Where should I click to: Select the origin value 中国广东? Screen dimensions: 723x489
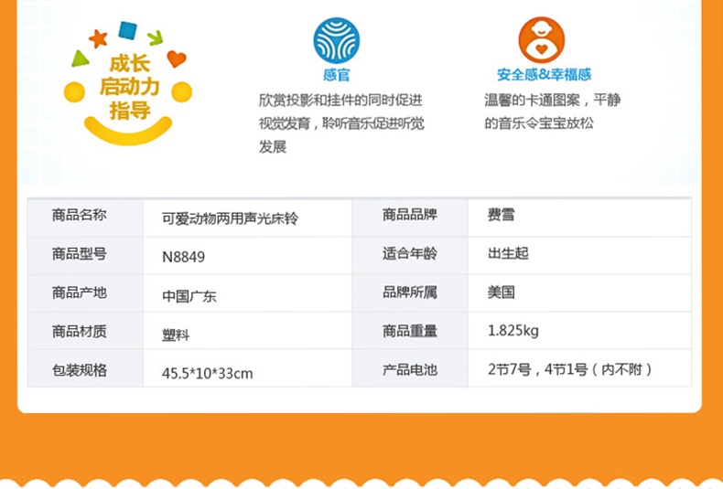[x=189, y=296]
